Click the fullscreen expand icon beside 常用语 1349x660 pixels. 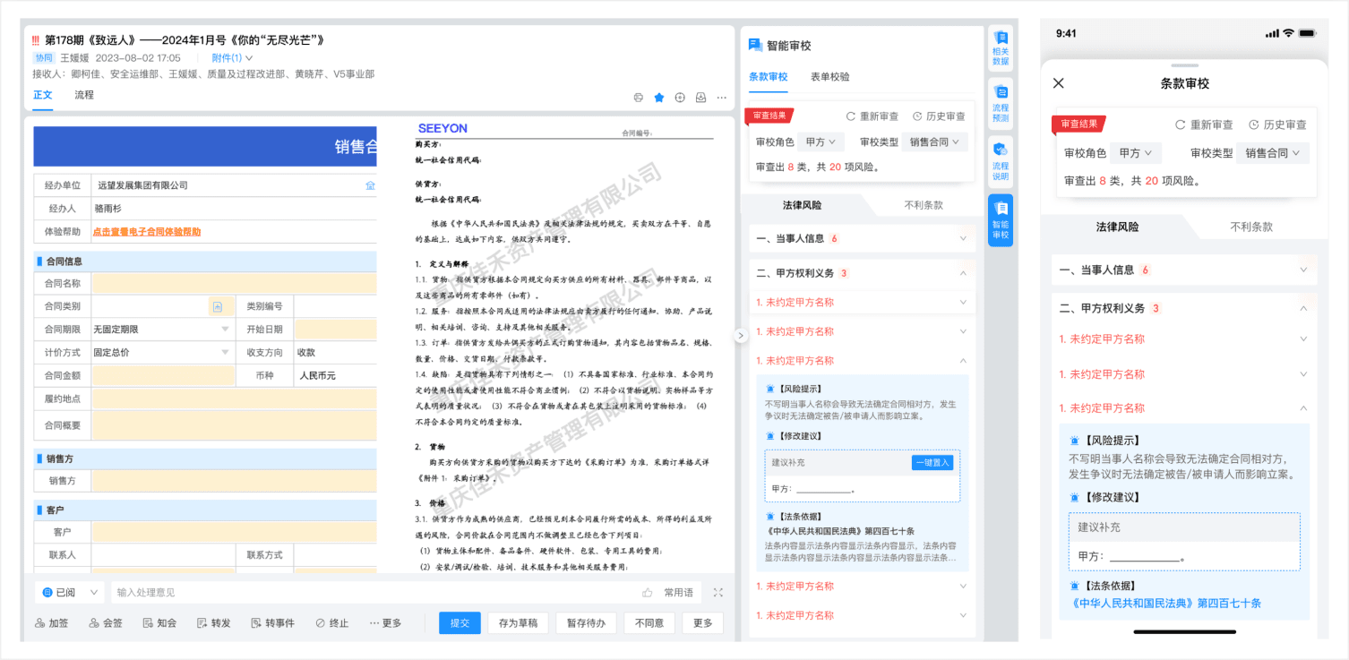click(717, 592)
